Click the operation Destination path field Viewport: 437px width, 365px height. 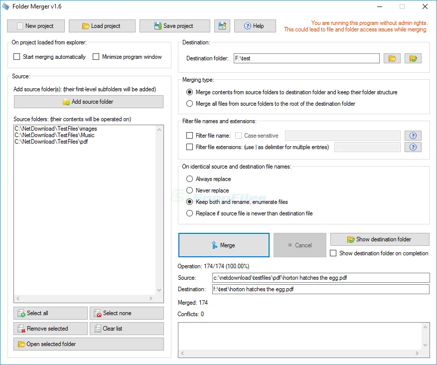click(321, 289)
